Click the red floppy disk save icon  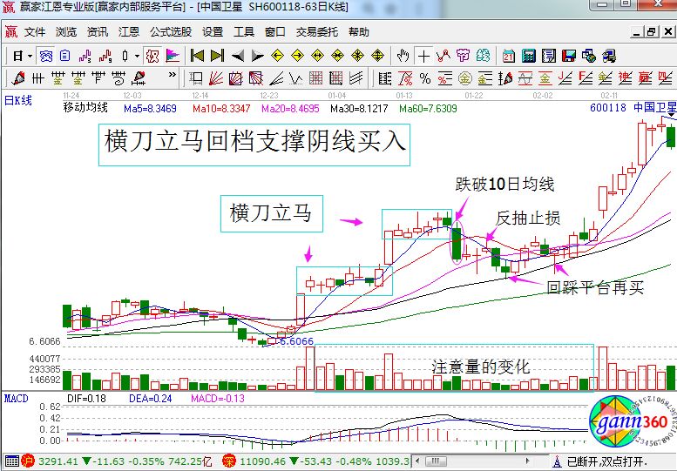click(570, 56)
